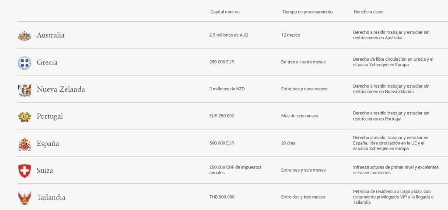Viewport: 448px width, 210px height.
Task: Click the Tailandia Garuda emblem icon
Action: click(x=24, y=198)
